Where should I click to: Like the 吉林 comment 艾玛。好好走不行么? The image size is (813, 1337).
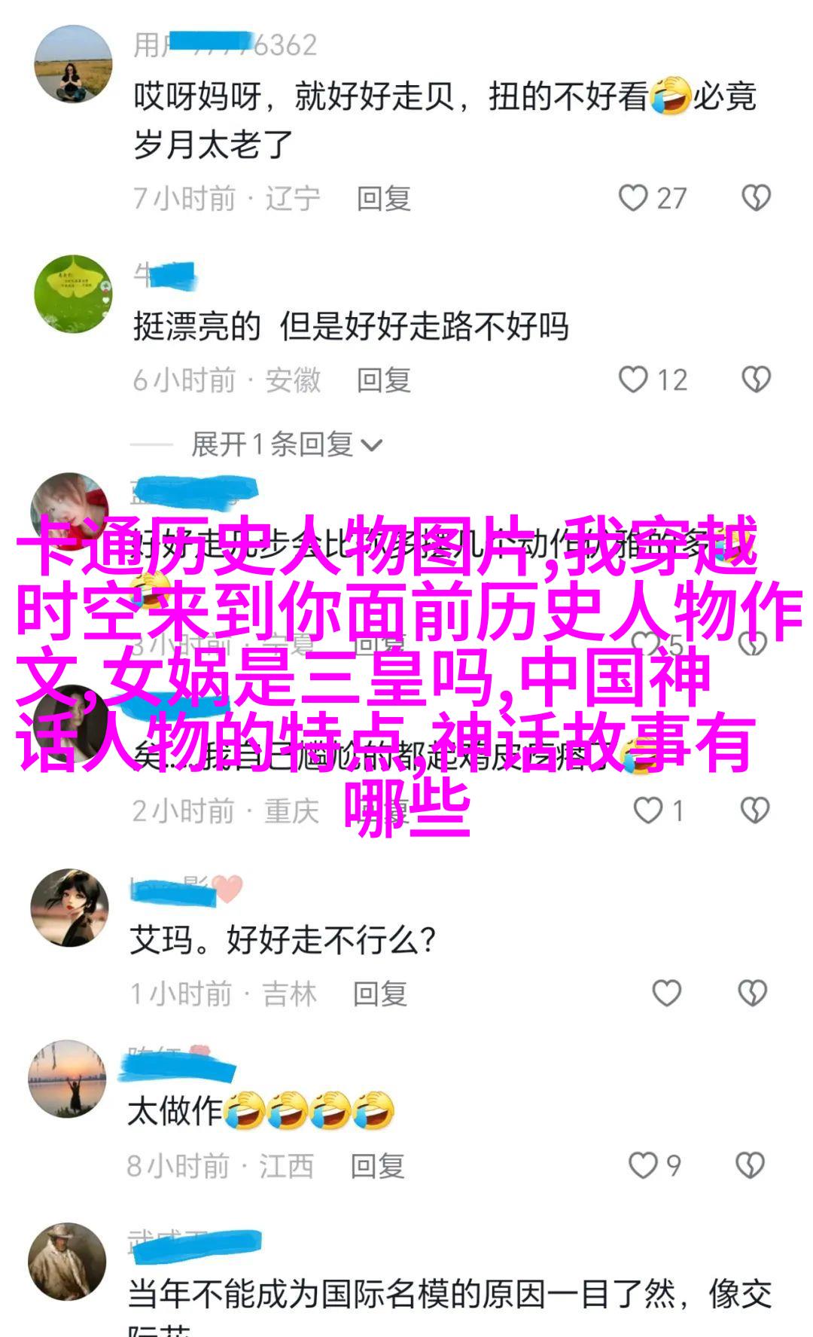coord(666,994)
